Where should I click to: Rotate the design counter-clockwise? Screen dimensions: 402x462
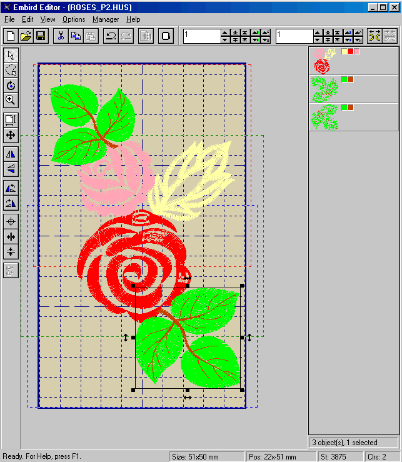click(11, 188)
